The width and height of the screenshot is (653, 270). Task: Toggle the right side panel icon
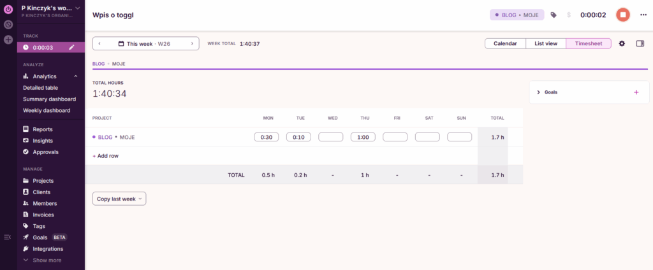(x=640, y=43)
